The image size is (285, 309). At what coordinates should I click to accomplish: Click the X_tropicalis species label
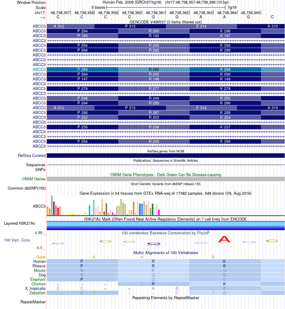[35, 289]
